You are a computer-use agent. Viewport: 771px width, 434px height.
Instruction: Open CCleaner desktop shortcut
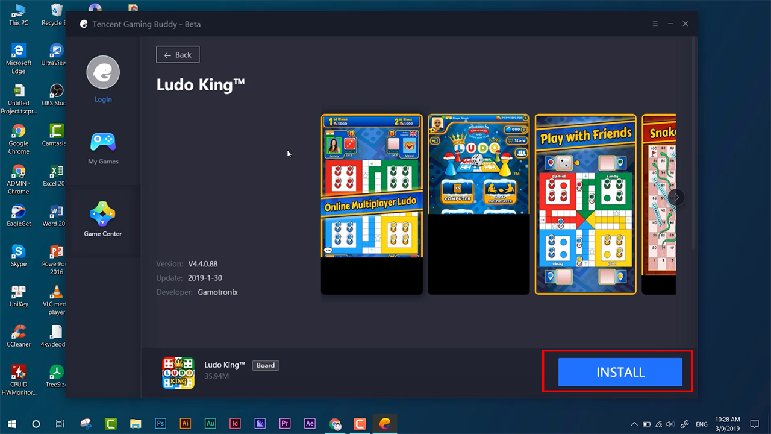(19, 335)
